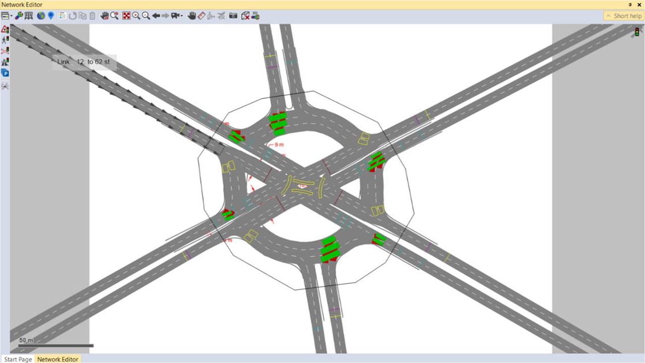This screenshot has width=645, height=363.
Task: Click the edit graphic parameters wrench icon
Action: coord(19,16)
